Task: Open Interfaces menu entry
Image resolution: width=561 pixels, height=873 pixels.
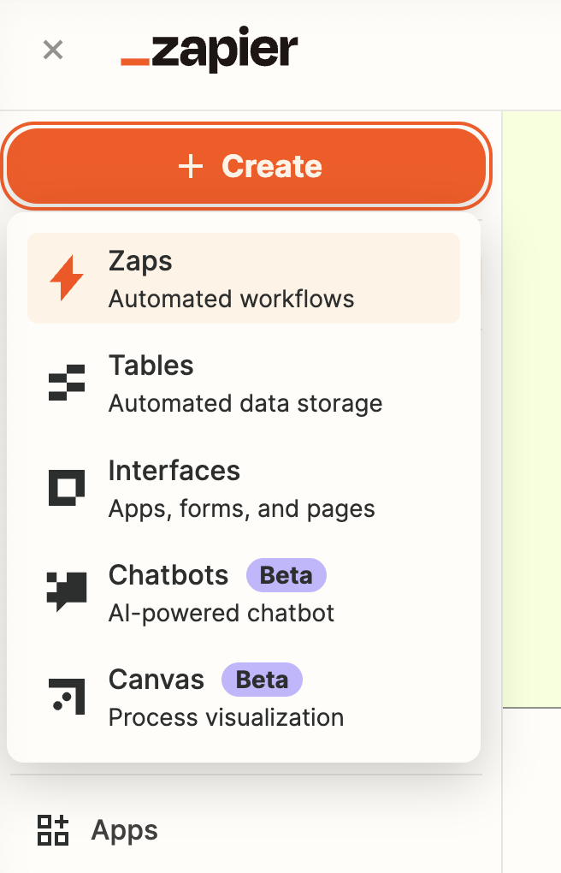Action: [244, 488]
